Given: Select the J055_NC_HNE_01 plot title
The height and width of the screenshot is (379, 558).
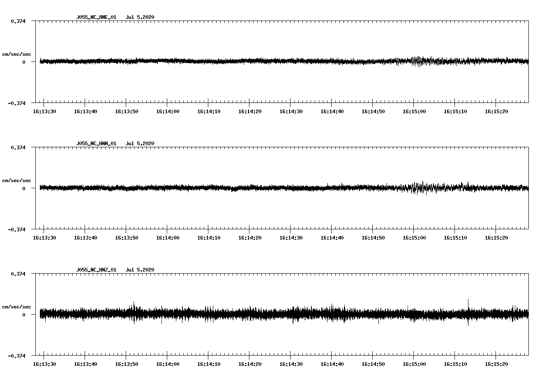Looking at the screenshot, I should (x=96, y=17).
